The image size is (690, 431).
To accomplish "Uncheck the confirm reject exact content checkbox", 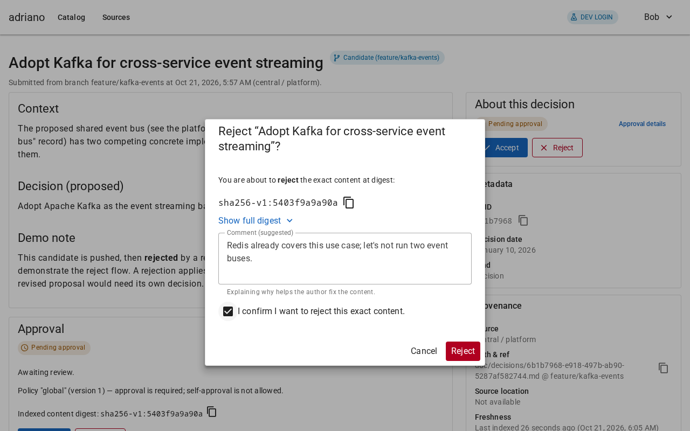I will [228, 311].
